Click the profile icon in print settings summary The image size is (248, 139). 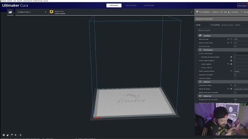197,12
